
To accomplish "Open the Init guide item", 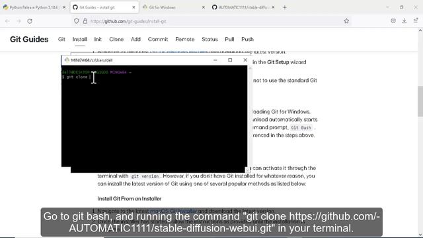I will (98, 40).
